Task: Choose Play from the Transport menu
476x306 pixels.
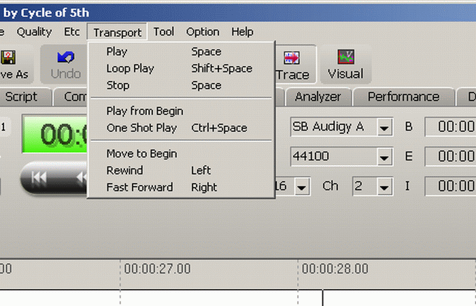Action: [117, 52]
